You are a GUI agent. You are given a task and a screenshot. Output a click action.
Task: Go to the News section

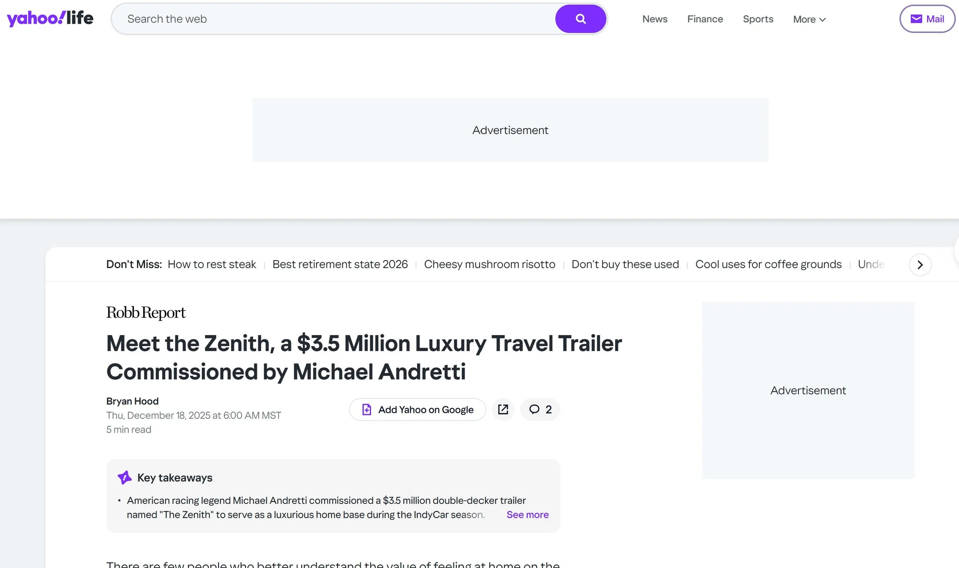tap(654, 19)
